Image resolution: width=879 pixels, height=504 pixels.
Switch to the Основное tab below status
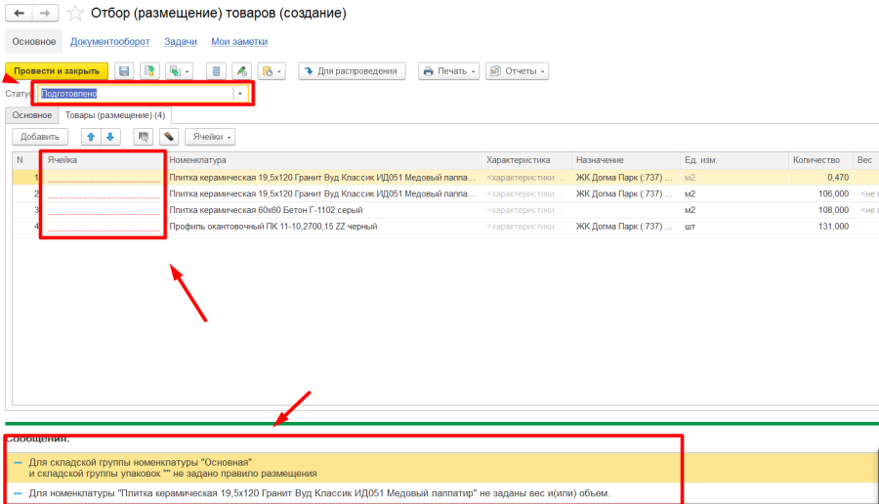point(31,115)
